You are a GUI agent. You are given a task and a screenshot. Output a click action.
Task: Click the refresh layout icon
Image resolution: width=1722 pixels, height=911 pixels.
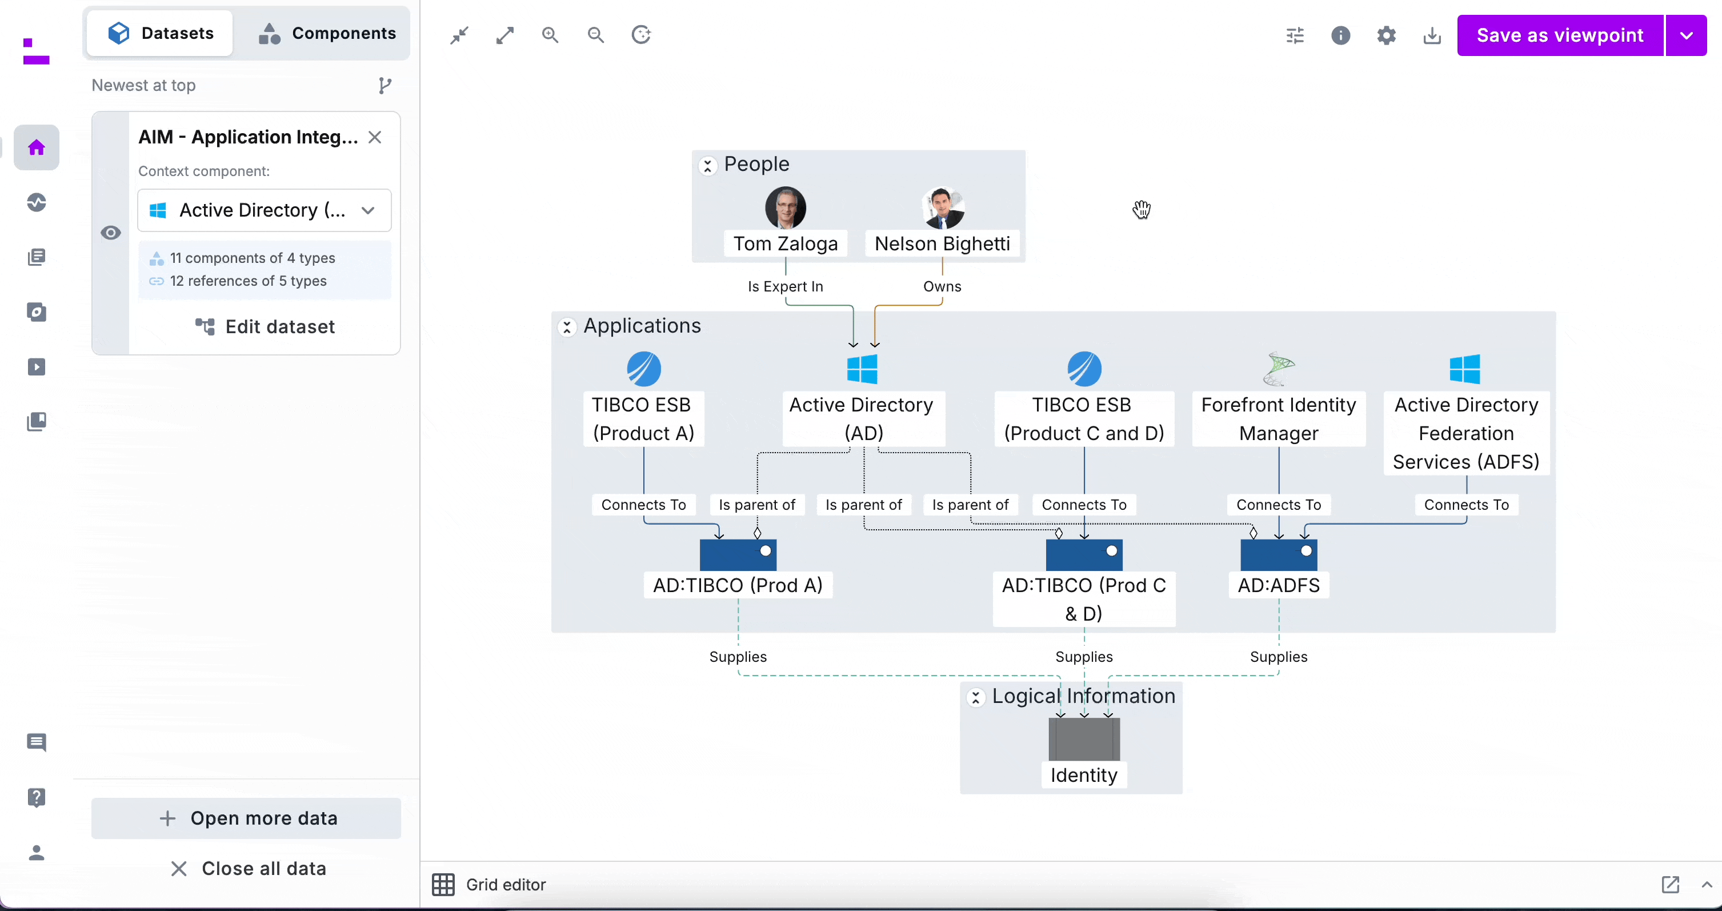click(x=641, y=35)
